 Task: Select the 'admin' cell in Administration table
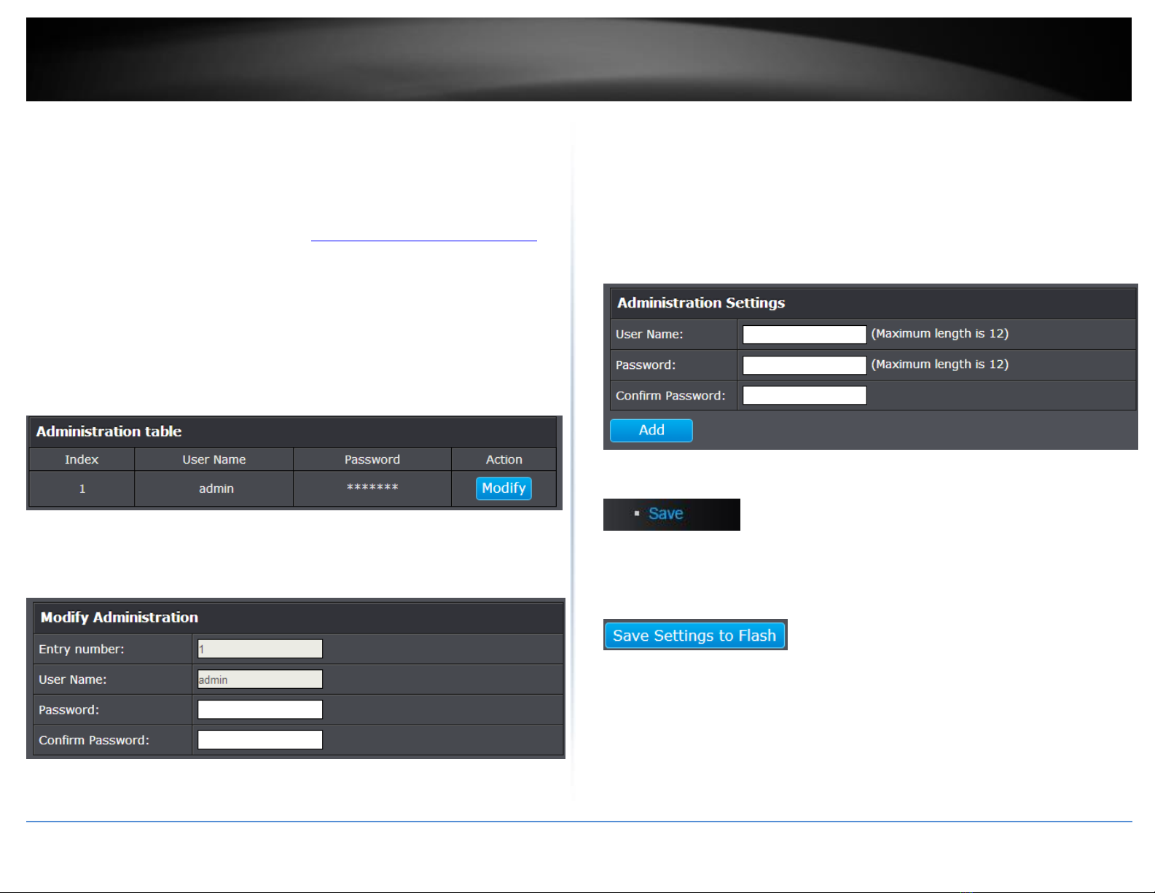(x=214, y=488)
